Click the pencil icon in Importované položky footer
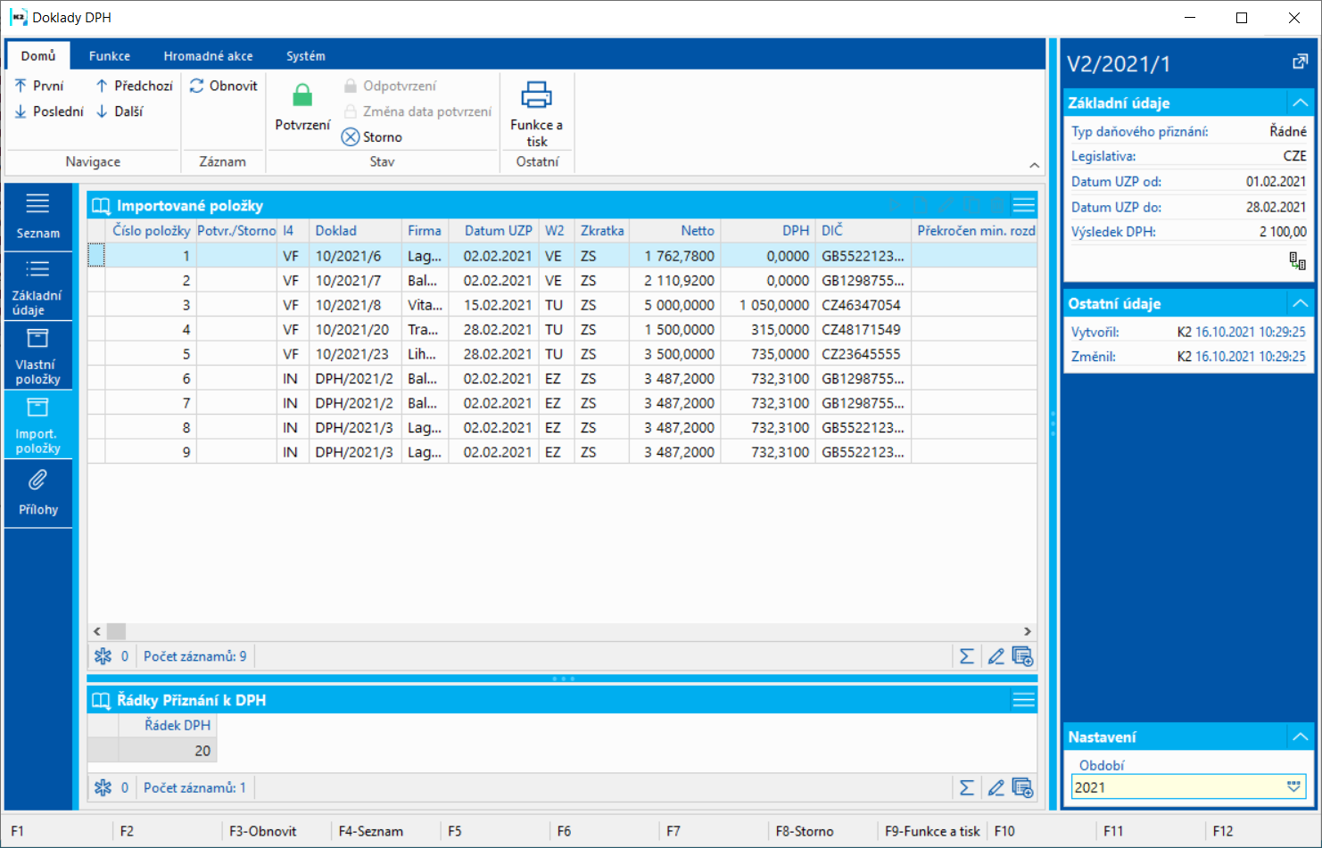Image resolution: width=1322 pixels, height=848 pixels. tap(996, 657)
